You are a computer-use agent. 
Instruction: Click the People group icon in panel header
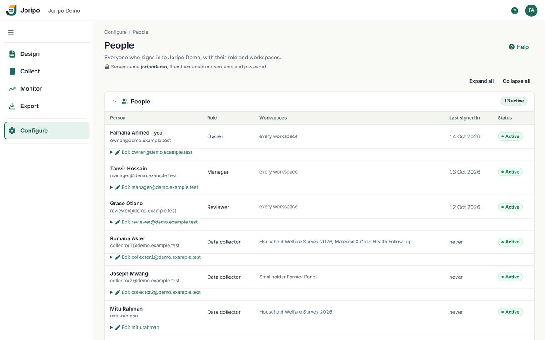(124, 102)
